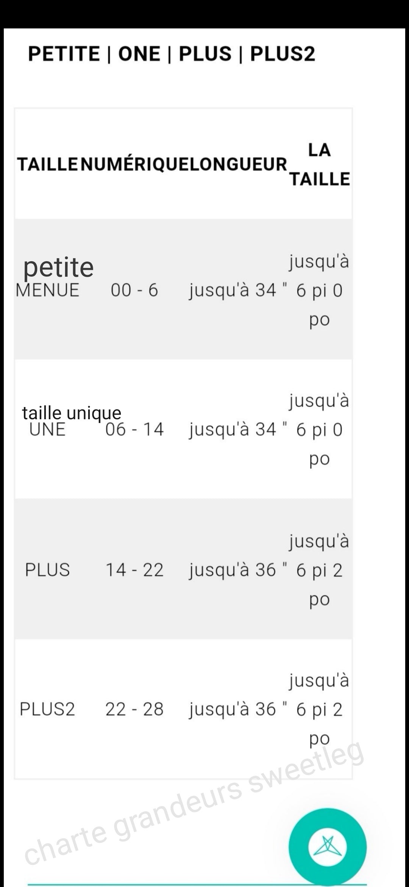Viewport: 409px width, 887px height.
Task: Tap the 'taille unique' annotation text
Action: 72,413
